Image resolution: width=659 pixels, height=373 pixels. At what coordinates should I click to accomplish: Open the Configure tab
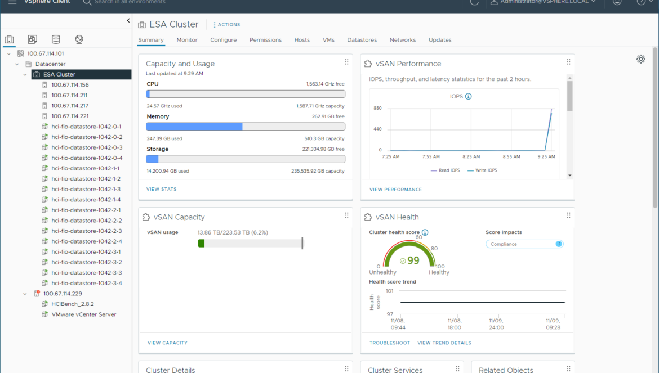(223, 40)
